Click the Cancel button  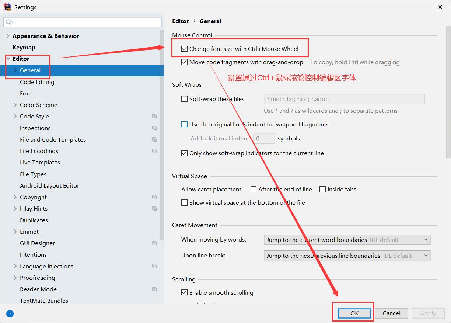pyautogui.click(x=391, y=313)
